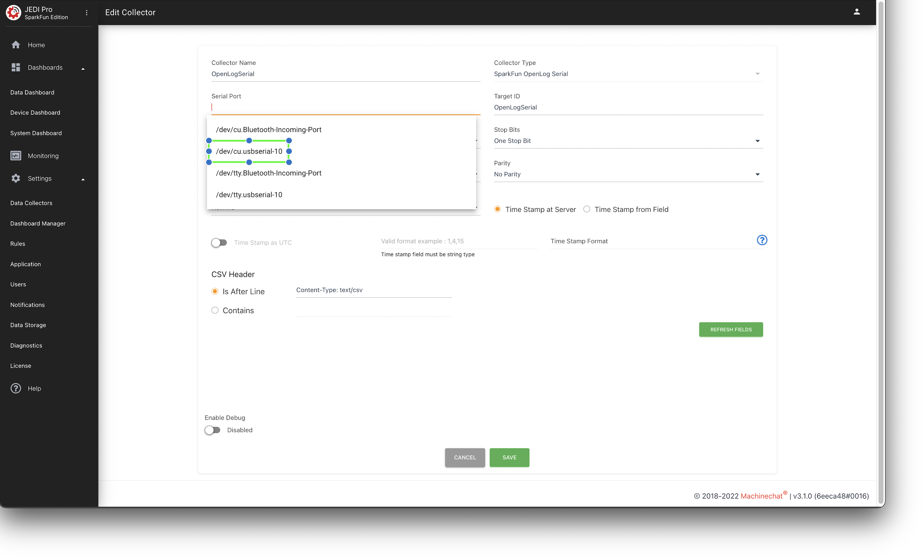Open Users settings page
Image resolution: width=924 pixels, height=559 pixels.
[18, 285]
